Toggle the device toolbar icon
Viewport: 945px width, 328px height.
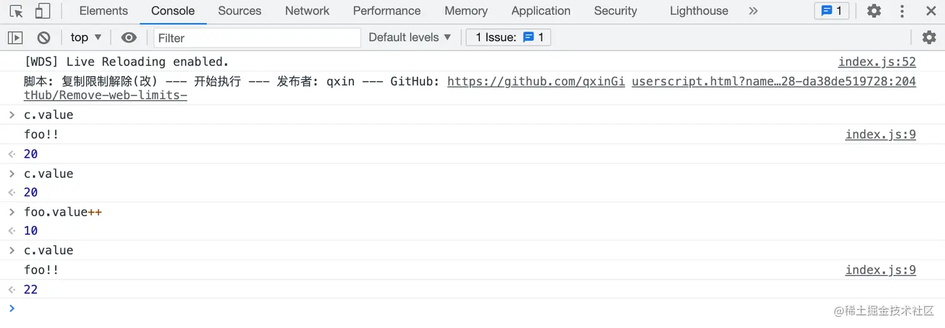42,11
